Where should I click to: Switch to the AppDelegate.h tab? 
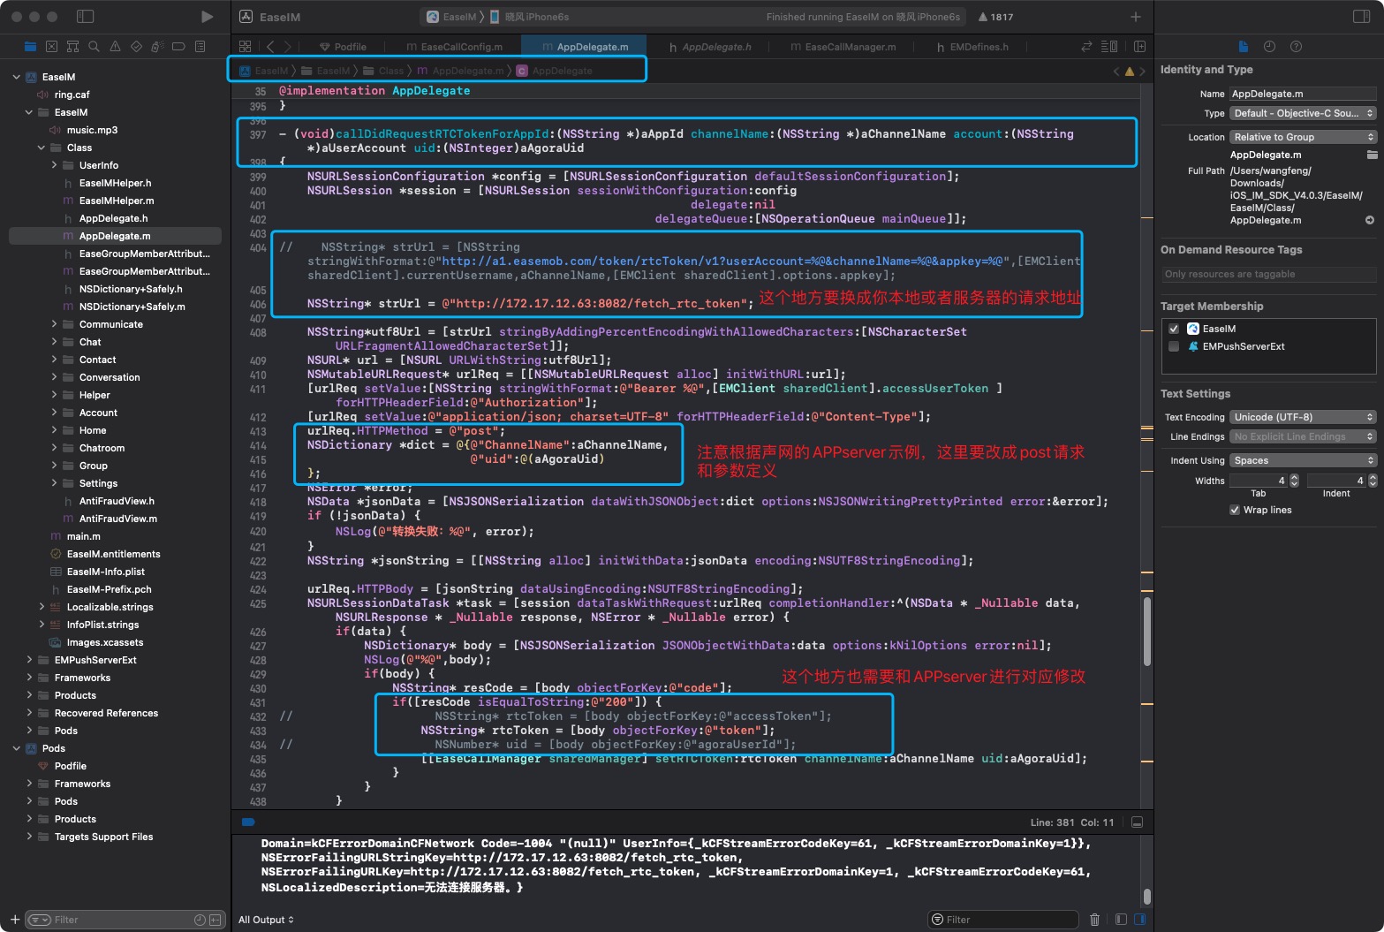coord(710,47)
